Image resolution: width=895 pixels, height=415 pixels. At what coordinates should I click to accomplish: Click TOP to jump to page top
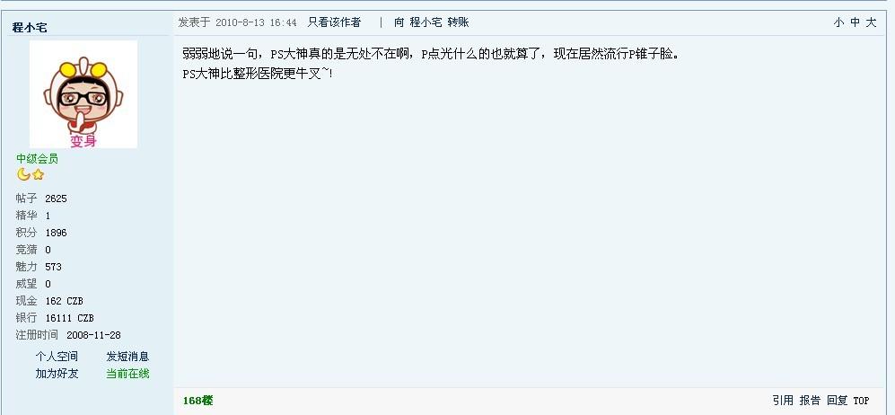click(861, 401)
